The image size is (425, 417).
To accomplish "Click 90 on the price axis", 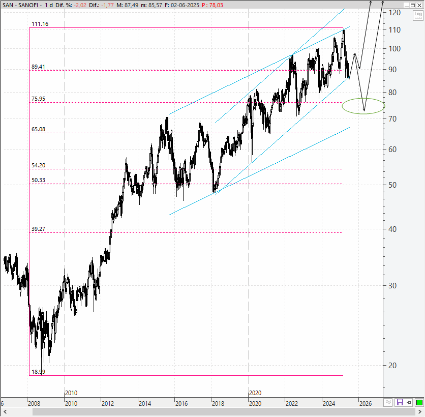I will click(x=392, y=70).
